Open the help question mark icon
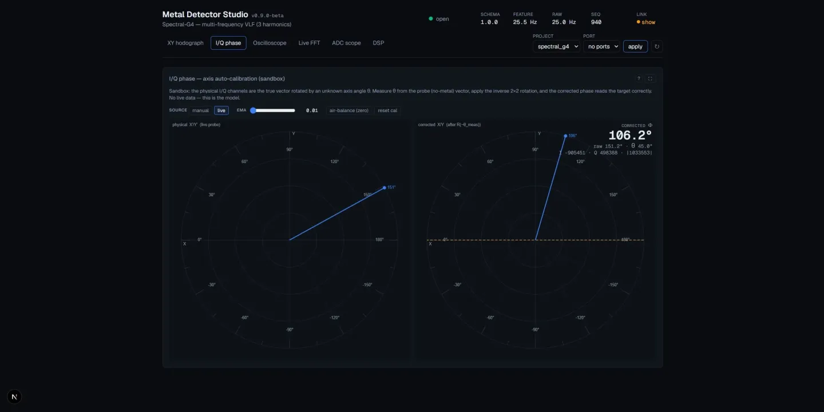The width and height of the screenshot is (824, 412). point(639,79)
